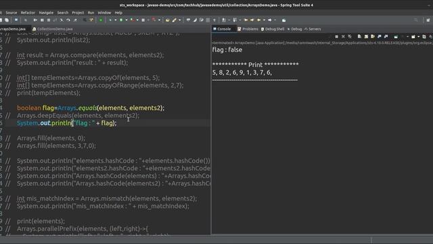Switch to the Debug view tab
This screenshot has width=433, height=244.
click(x=295, y=29)
